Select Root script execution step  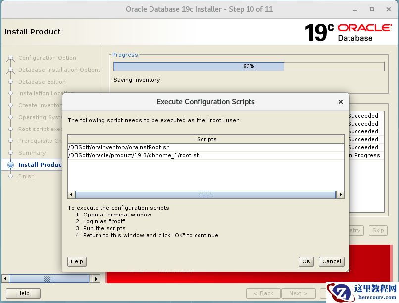tap(40, 129)
